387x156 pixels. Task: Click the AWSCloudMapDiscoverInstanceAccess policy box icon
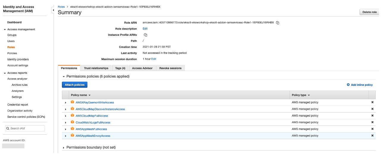coord(72,109)
